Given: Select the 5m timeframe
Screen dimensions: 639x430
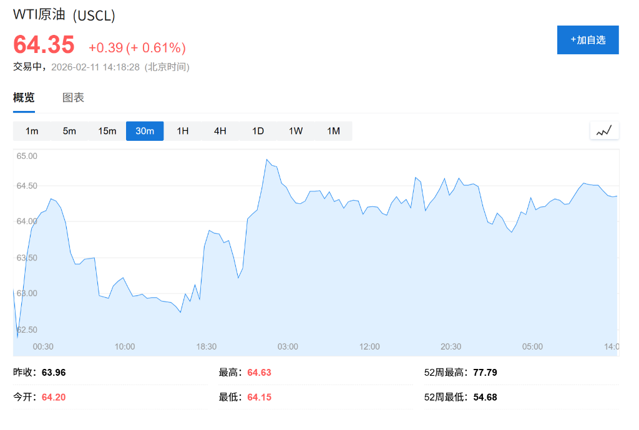Looking at the screenshot, I should pos(70,131).
